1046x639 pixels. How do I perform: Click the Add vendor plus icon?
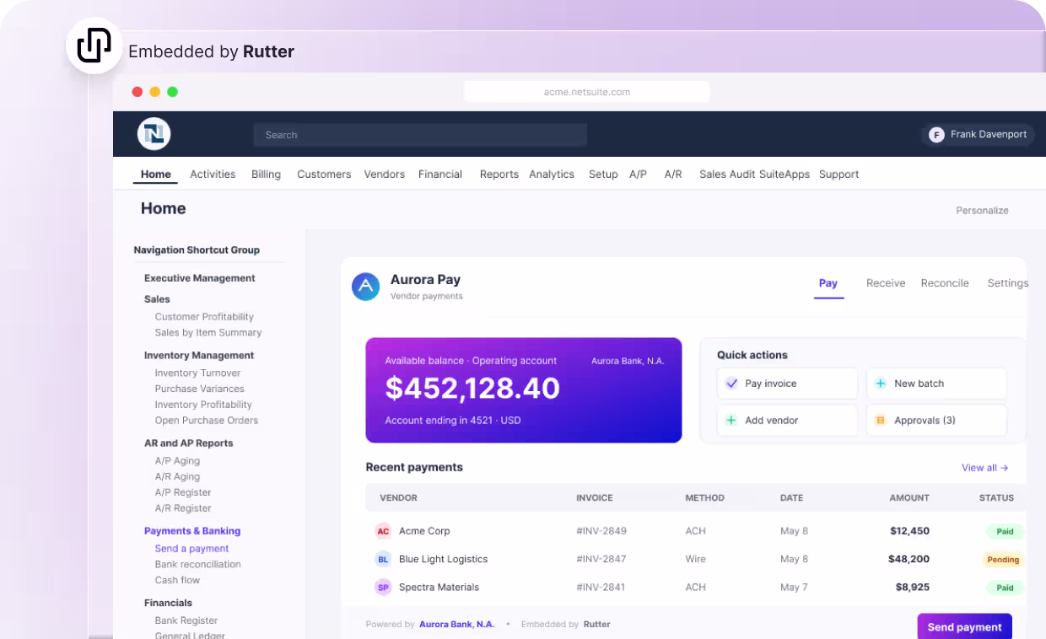731,421
